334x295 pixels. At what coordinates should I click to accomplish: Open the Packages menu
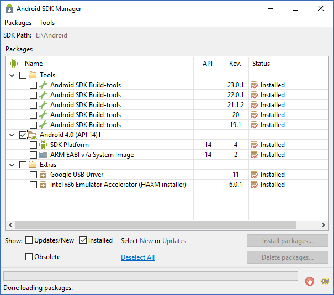click(x=18, y=23)
